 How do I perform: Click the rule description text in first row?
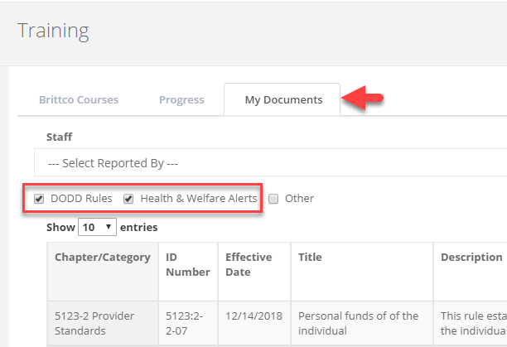point(472,322)
